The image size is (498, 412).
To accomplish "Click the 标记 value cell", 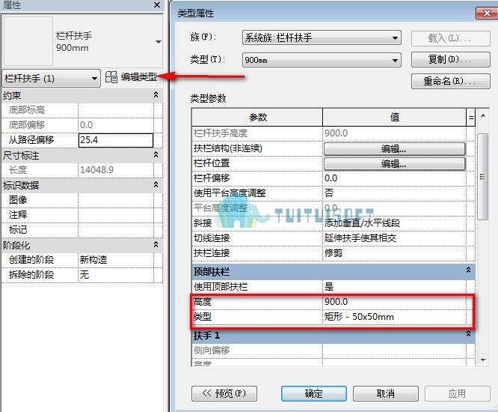I will [x=116, y=230].
